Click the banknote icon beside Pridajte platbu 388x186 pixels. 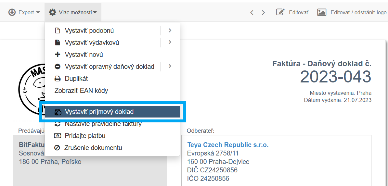[58, 136]
